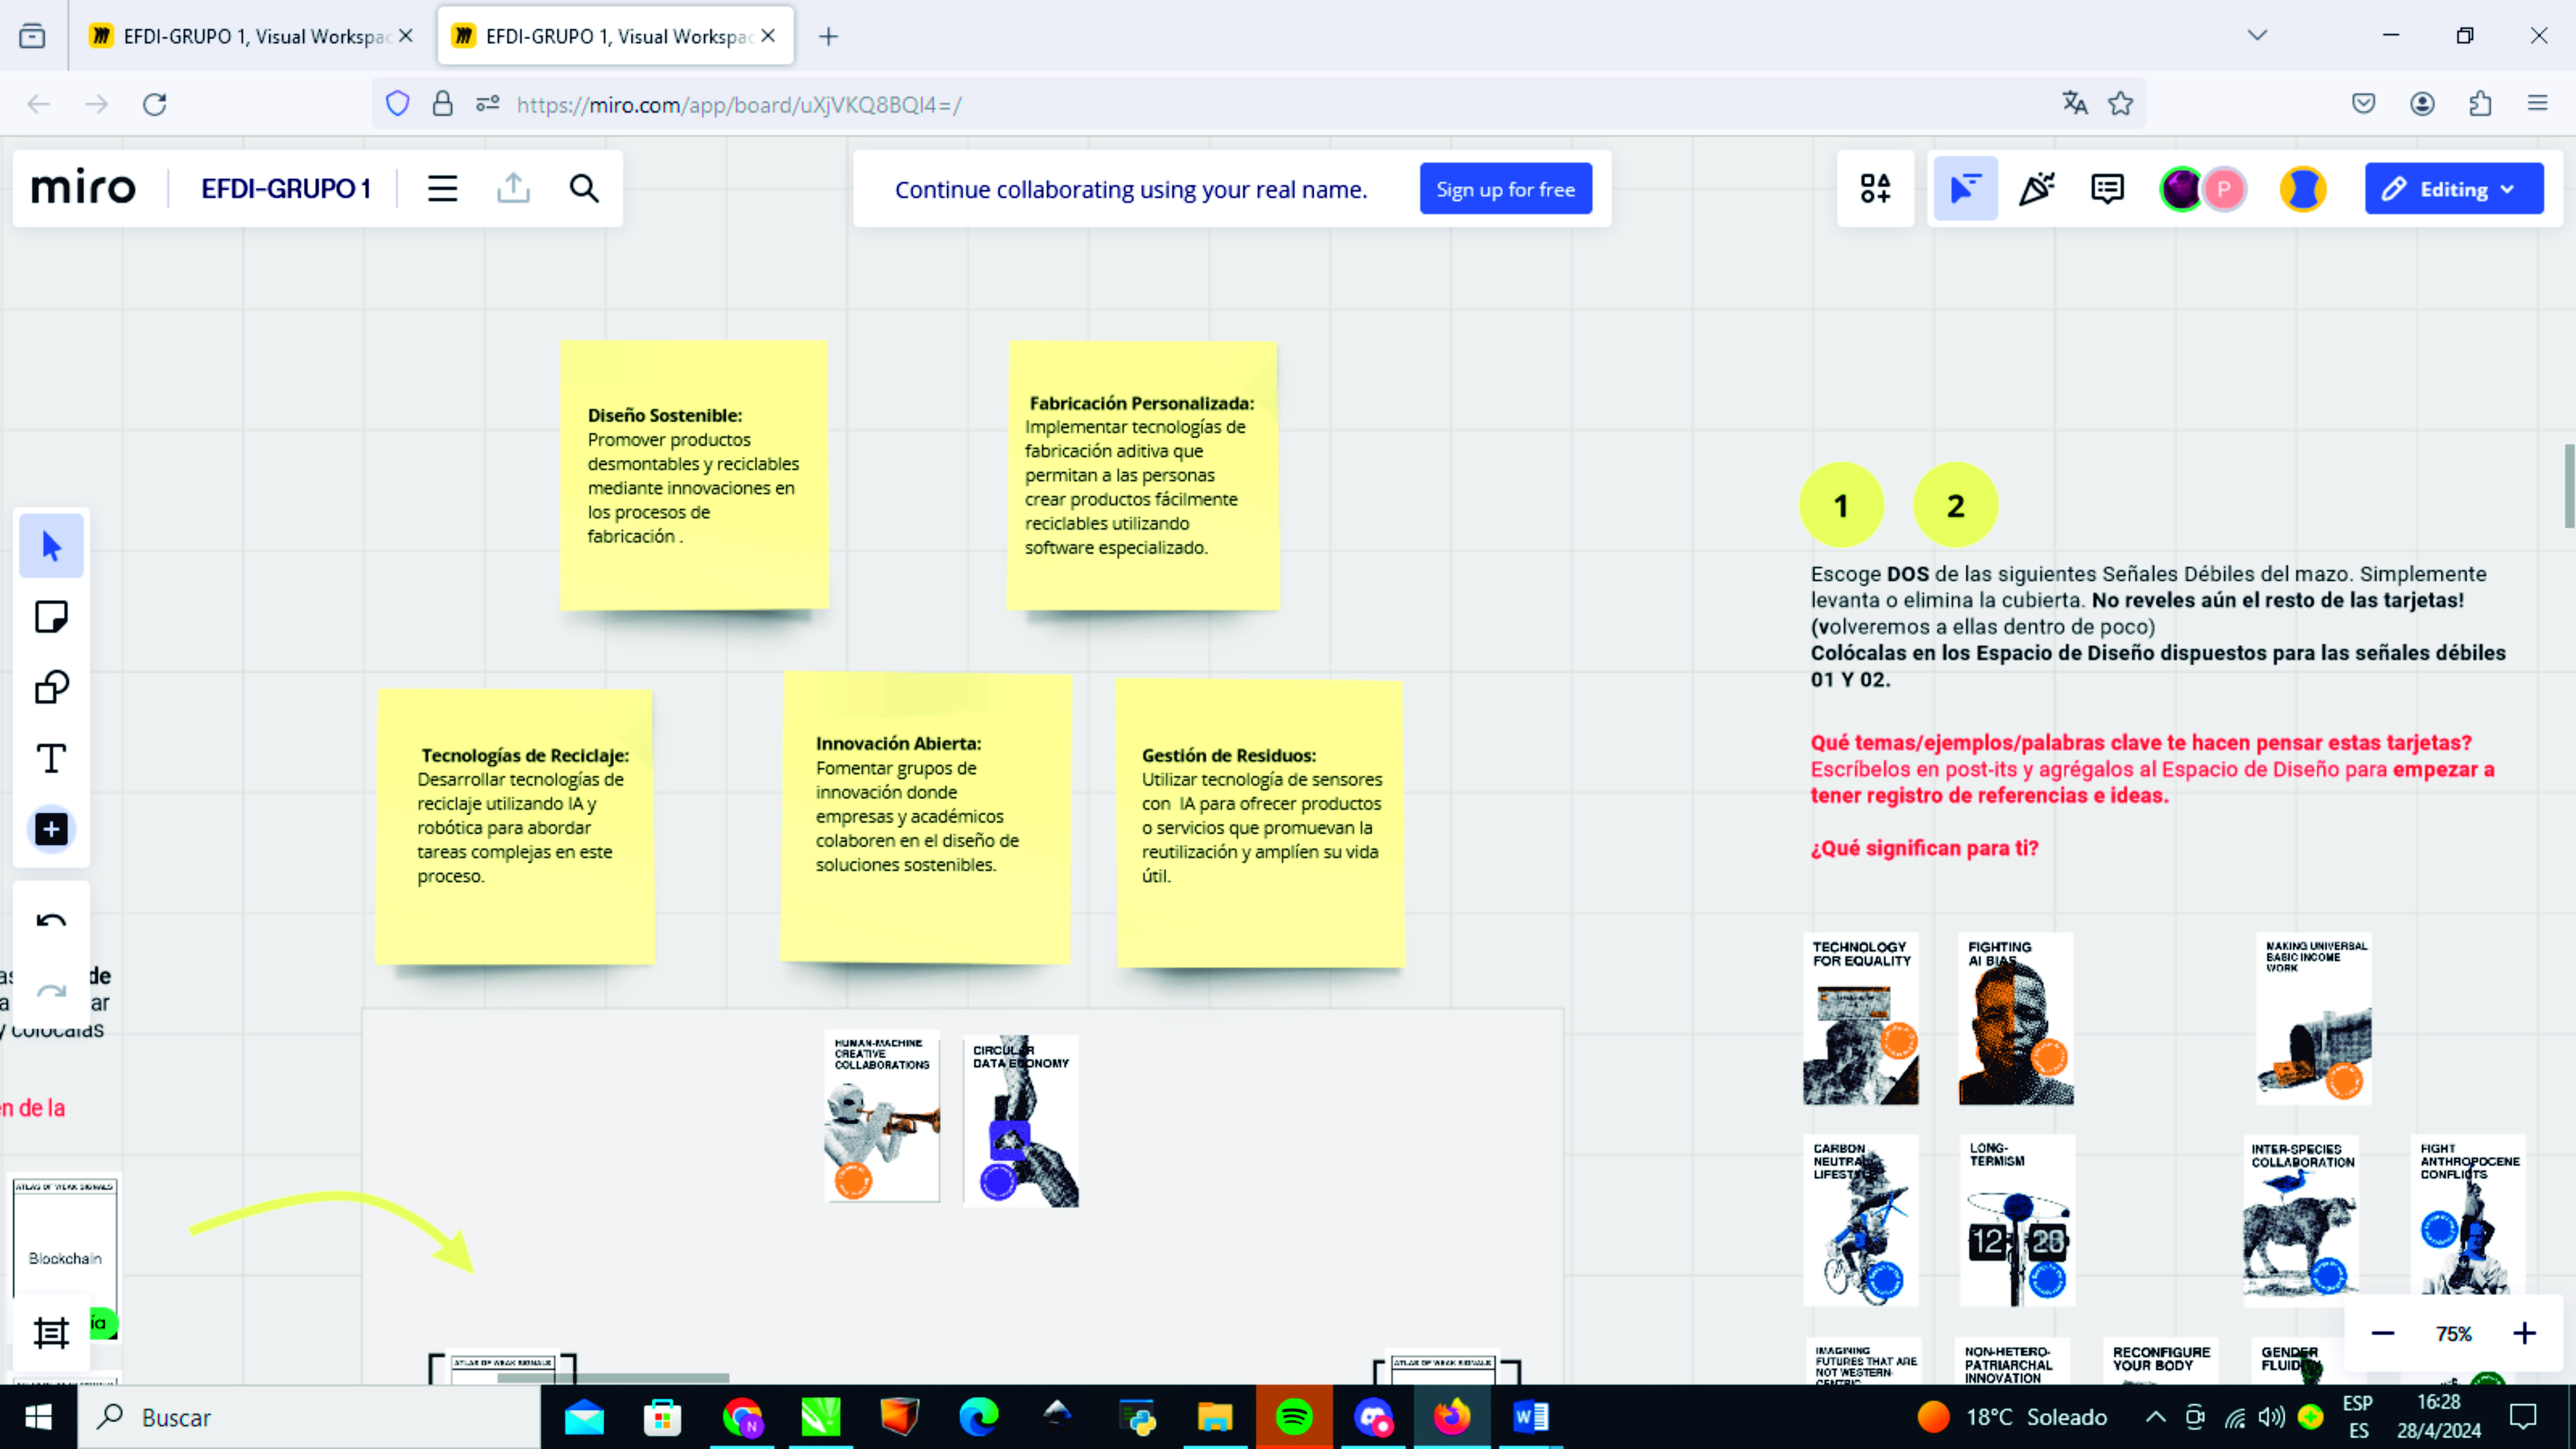Click the 75% zoom level

click(x=2454, y=1334)
